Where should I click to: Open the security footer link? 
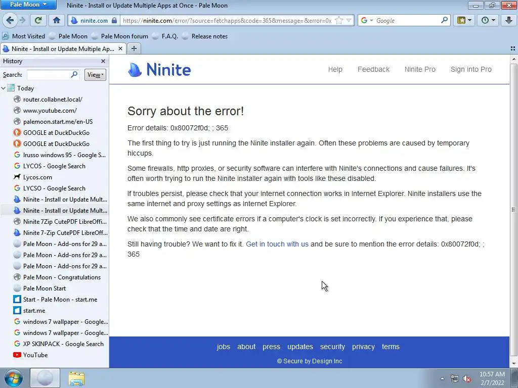(332, 347)
